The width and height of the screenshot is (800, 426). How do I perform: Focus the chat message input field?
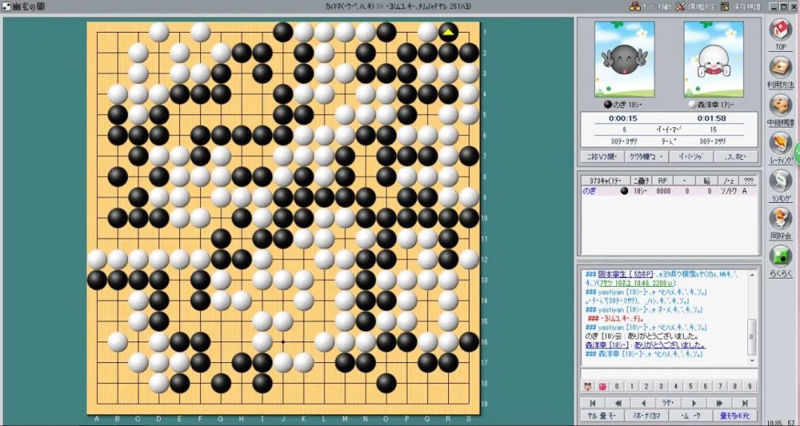point(669,374)
